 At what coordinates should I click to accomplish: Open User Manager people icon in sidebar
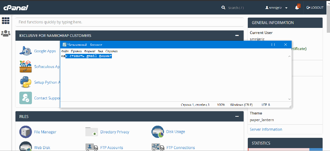(x=5, y=33)
